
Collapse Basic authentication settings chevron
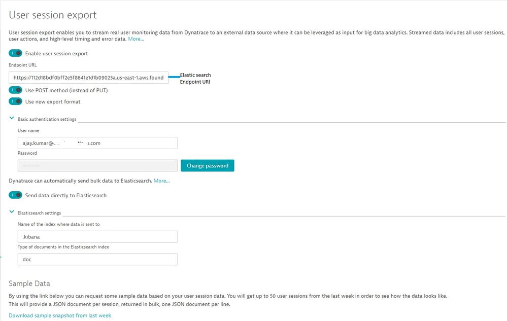(12, 119)
